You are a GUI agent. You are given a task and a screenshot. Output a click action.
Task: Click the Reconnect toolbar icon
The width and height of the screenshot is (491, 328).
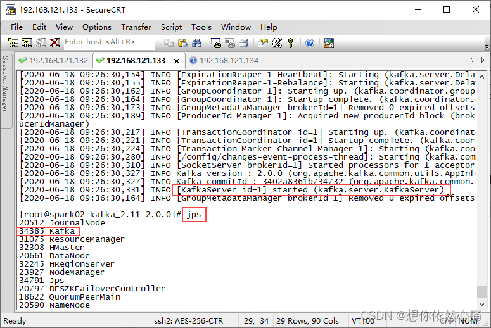coord(41,43)
